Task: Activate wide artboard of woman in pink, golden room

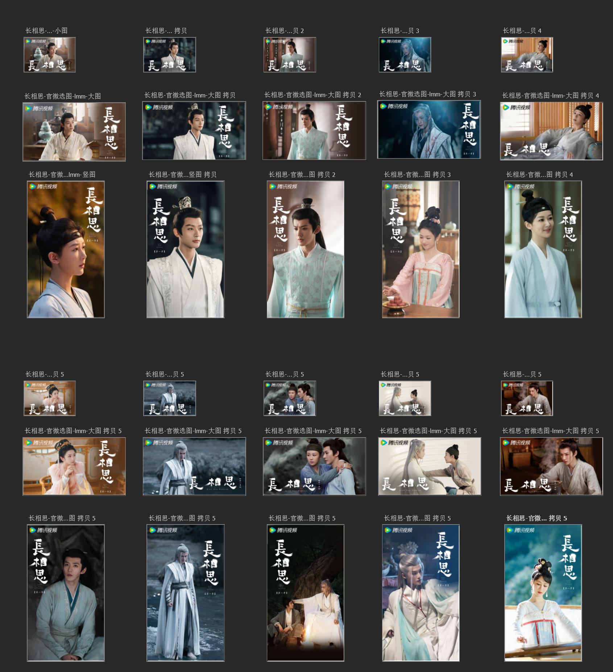Action: click(x=74, y=466)
